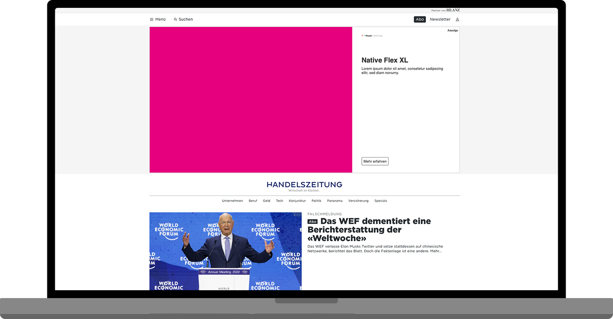This screenshot has height=319, width=613.
Task: Open the Geld section
Action: (267, 201)
